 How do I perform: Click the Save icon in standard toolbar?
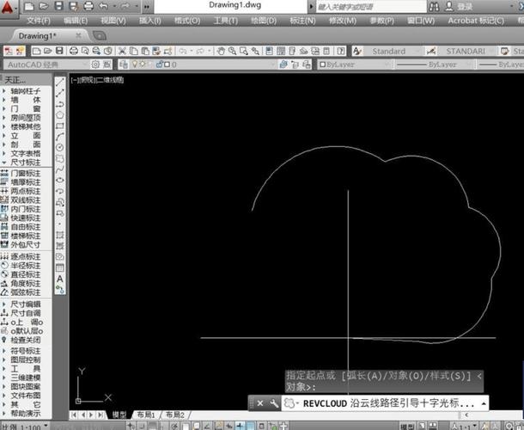click(59, 51)
